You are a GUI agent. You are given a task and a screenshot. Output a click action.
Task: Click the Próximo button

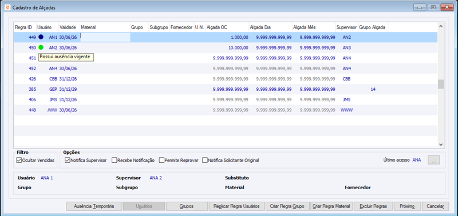point(407,206)
